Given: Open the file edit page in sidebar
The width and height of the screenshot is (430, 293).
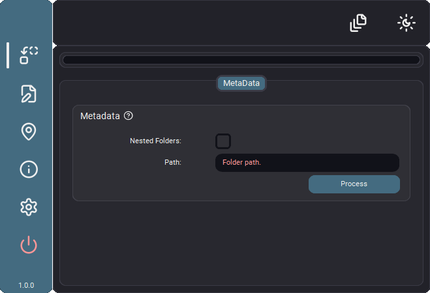Looking at the screenshot, I should 29,94.
